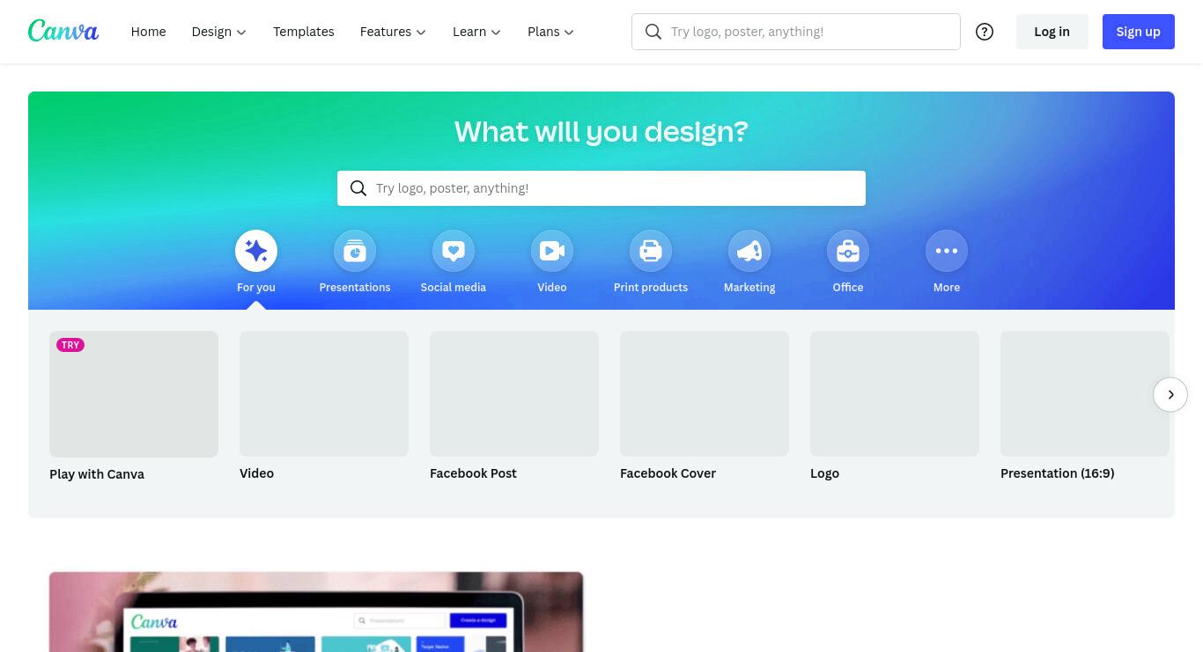The height and width of the screenshot is (652, 1203).
Task: Open the Logo design card thumbnail
Action: pos(895,393)
